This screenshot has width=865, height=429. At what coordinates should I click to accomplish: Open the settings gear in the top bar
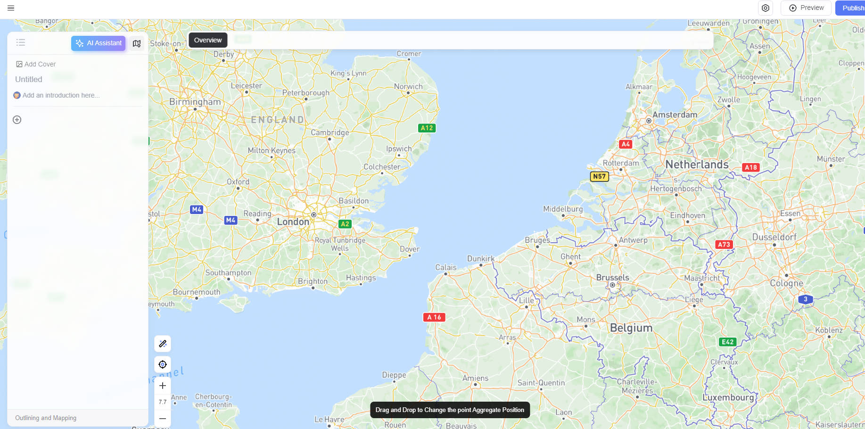tap(766, 8)
